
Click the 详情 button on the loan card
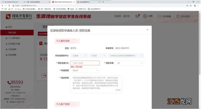(44, 76)
